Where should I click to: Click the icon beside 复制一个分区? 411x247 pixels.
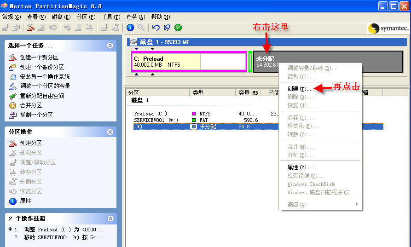coord(12,115)
